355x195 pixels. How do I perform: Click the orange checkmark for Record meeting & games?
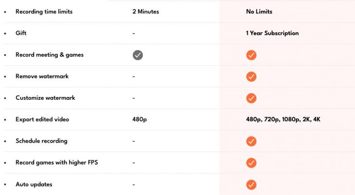coord(251,55)
